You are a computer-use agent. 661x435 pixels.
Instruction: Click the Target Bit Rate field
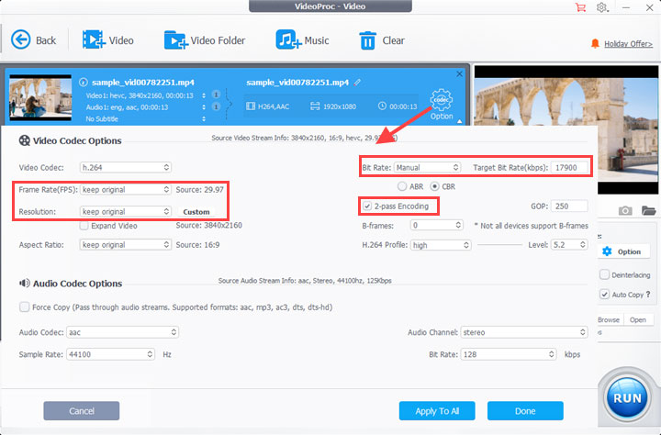tap(569, 167)
